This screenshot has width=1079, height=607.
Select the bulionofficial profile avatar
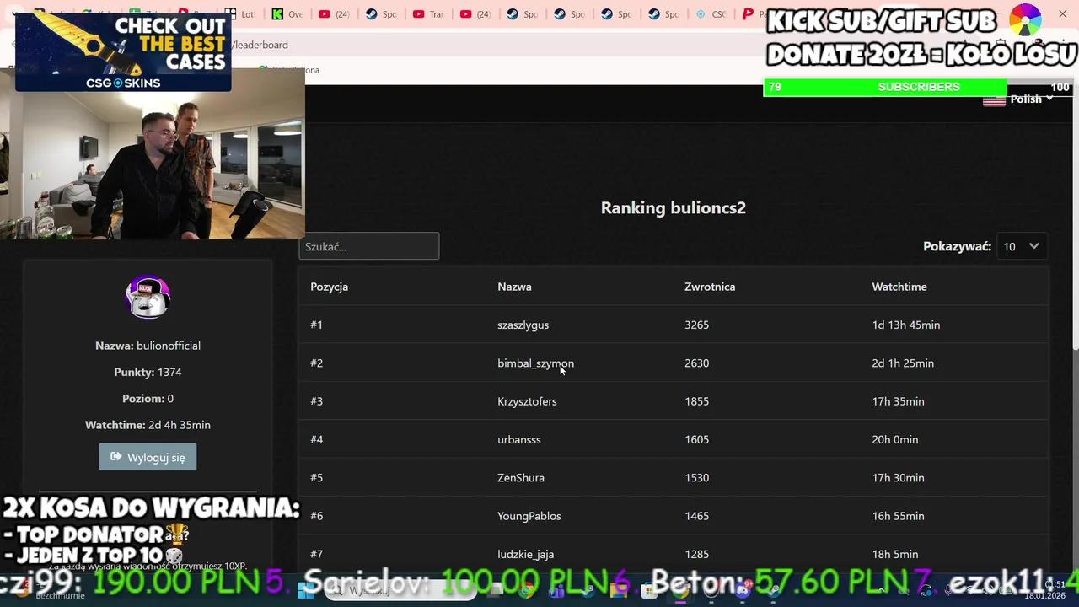[x=148, y=297]
